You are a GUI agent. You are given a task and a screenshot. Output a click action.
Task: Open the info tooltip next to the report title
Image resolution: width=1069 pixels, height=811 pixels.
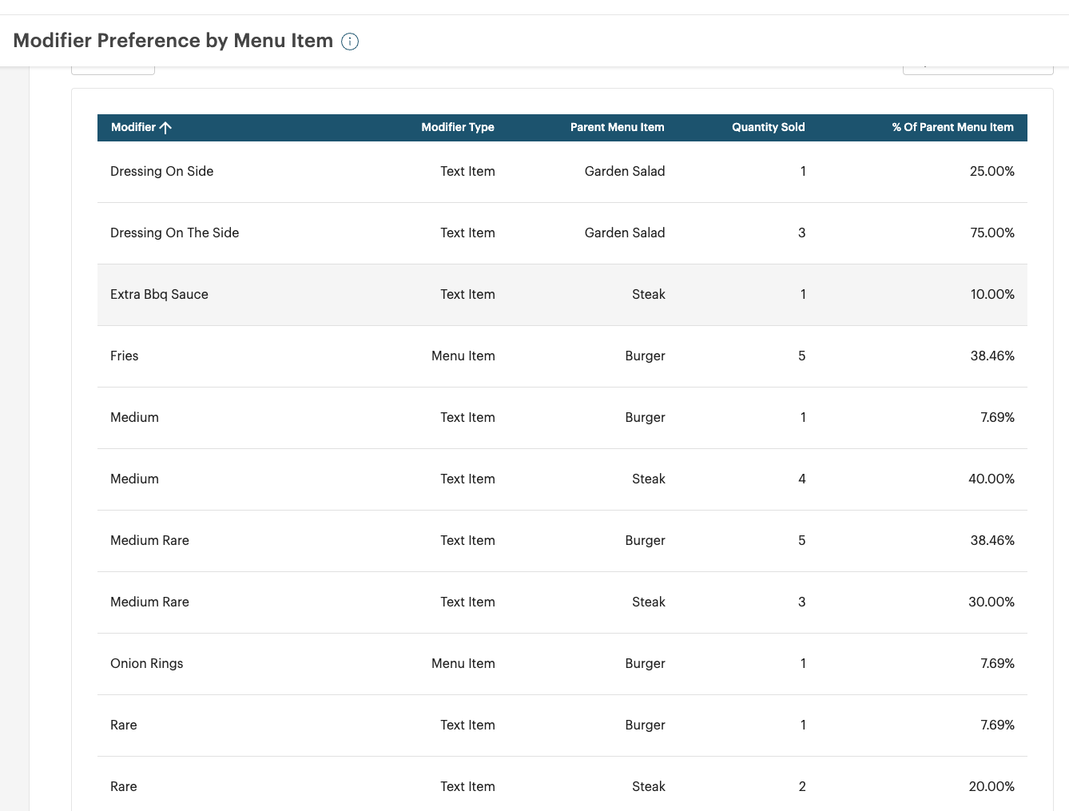pyautogui.click(x=349, y=42)
